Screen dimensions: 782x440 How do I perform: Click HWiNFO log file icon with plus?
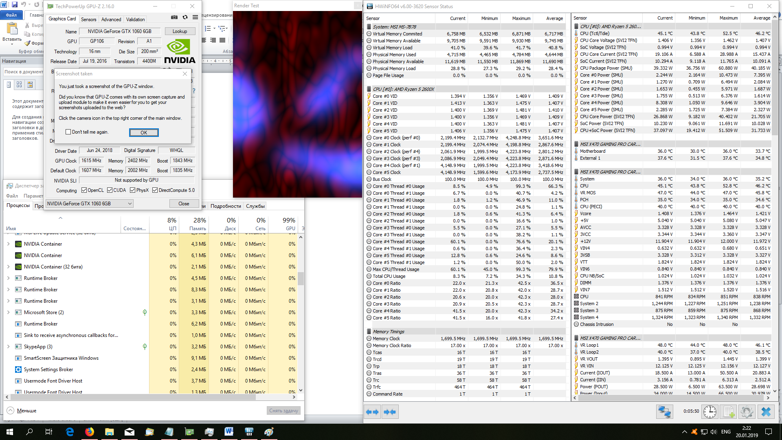coord(729,412)
